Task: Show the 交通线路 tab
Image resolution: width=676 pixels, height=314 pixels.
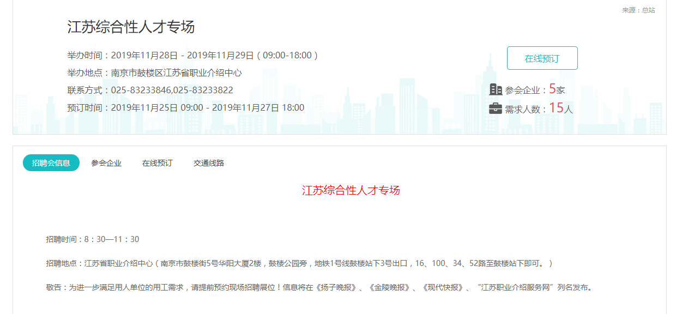Action: [x=209, y=163]
